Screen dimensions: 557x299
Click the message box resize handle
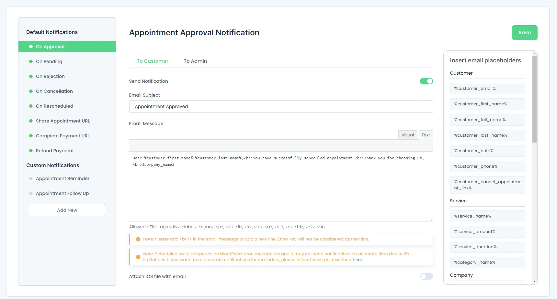tap(431, 219)
